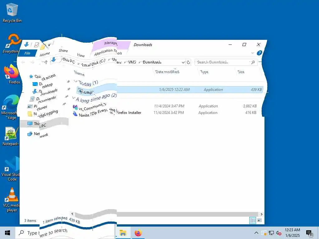319x239 pixels.
Task: Collapse the A long time ago (2) group
Action: point(74,97)
